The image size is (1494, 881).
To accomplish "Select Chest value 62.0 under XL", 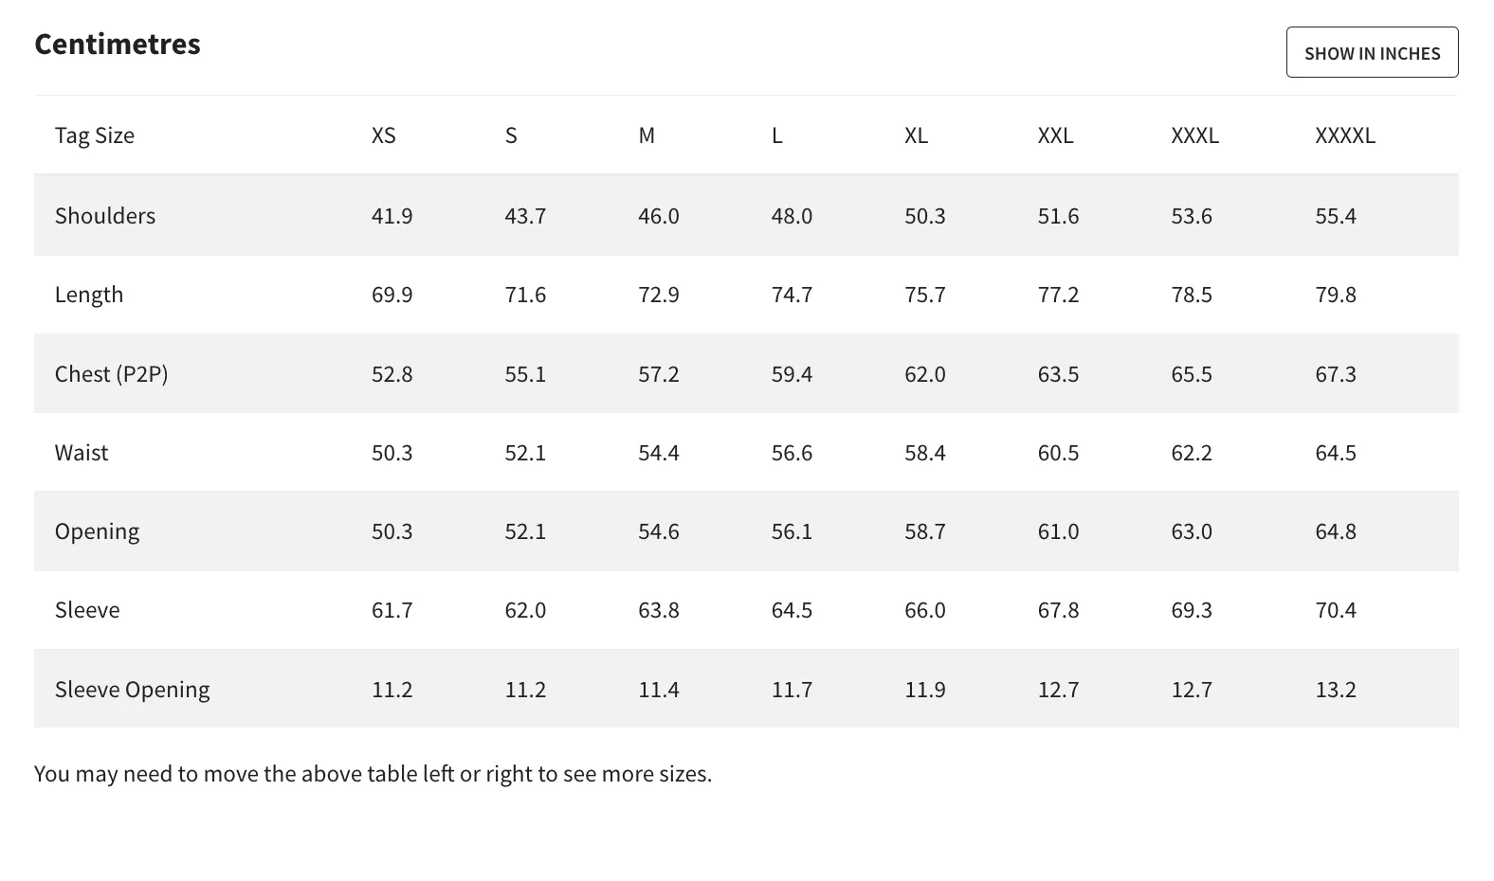I will click(x=925, y=373).
